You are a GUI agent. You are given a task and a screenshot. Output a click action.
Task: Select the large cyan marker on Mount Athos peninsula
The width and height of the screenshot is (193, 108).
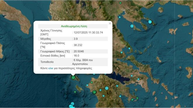click(x=150, y=22)
